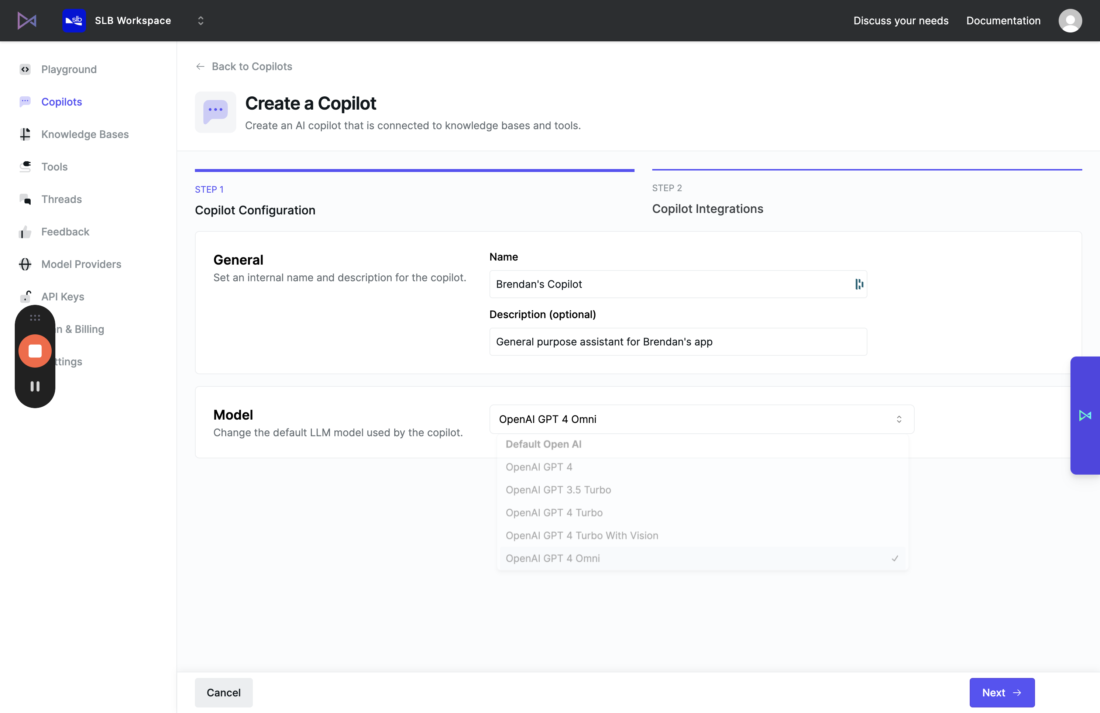The height and width of the screenshot is (713, 1100).
Task: Click the Playground code icon in sidebar
Action: click(25, 69)
